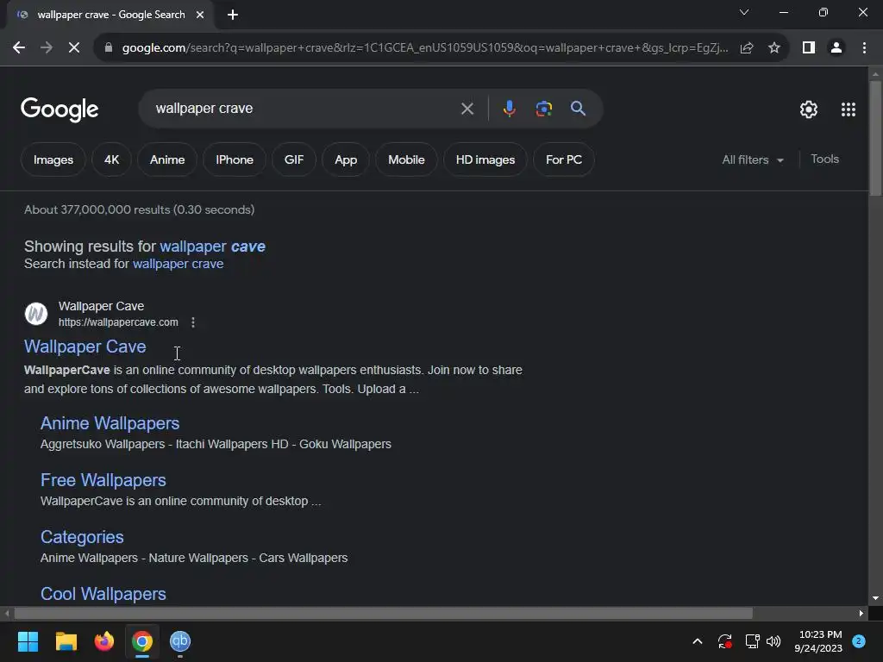Show hidden system tray icons
The width and height of the screenshot is (883, 662).
pyautogui.click(x=697, y=641)
